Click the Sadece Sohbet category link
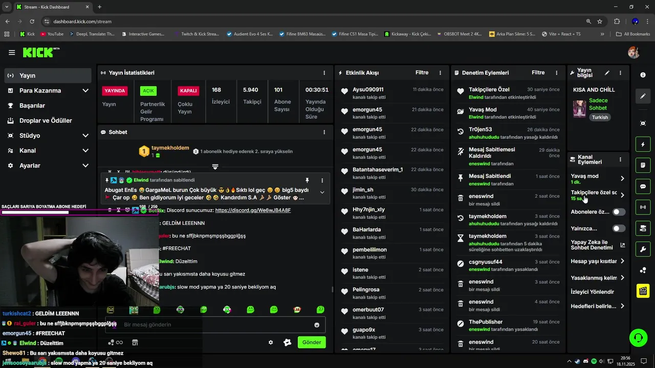This screenshot has height=368, width=655. pos(598,104)
